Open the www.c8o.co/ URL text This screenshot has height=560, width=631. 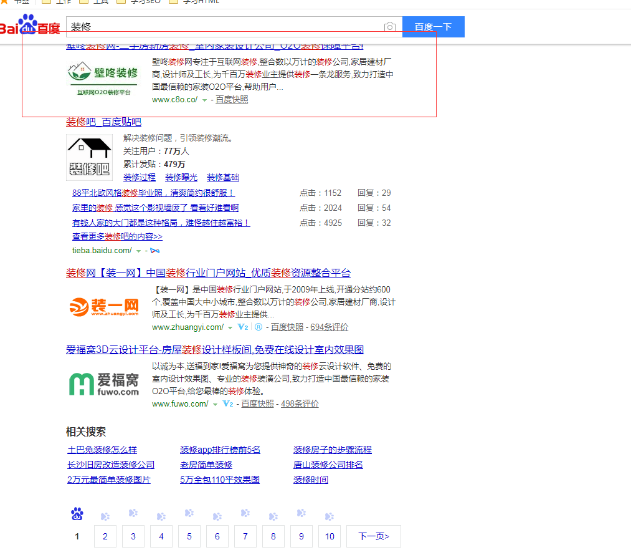click(x=174, y=100)
